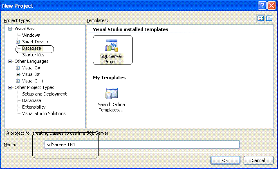278x169 pixels.
Task: Close the New Project dialog
Action: [271, 5]
